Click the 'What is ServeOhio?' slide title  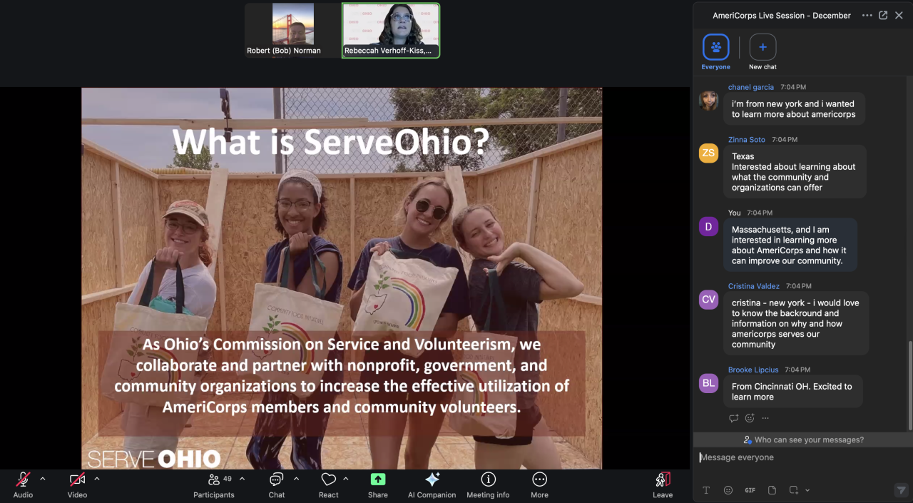click(x=331, y=143)
